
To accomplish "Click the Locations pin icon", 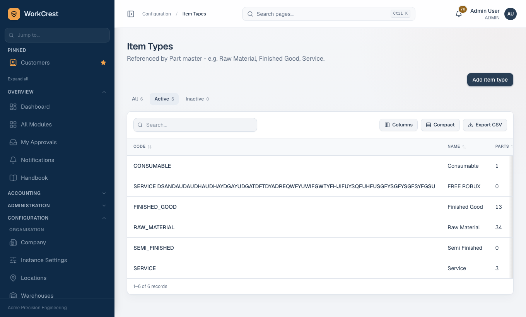I will click(13, 278).
